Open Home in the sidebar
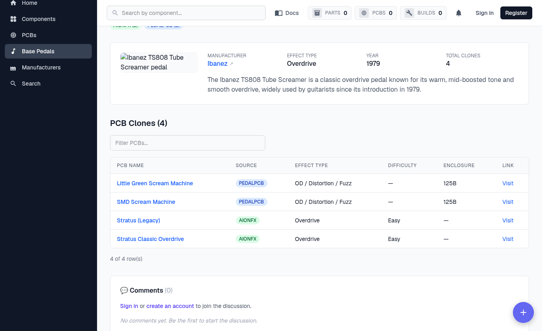542x331 pixels. (49, 3)
